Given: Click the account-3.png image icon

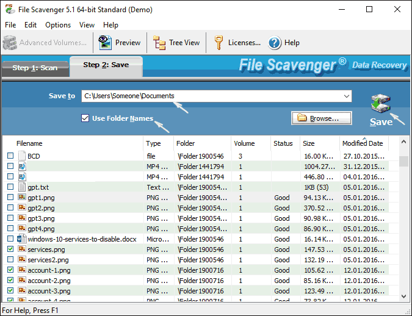Looking at the screenshot, I should click(x=22, y=290).
